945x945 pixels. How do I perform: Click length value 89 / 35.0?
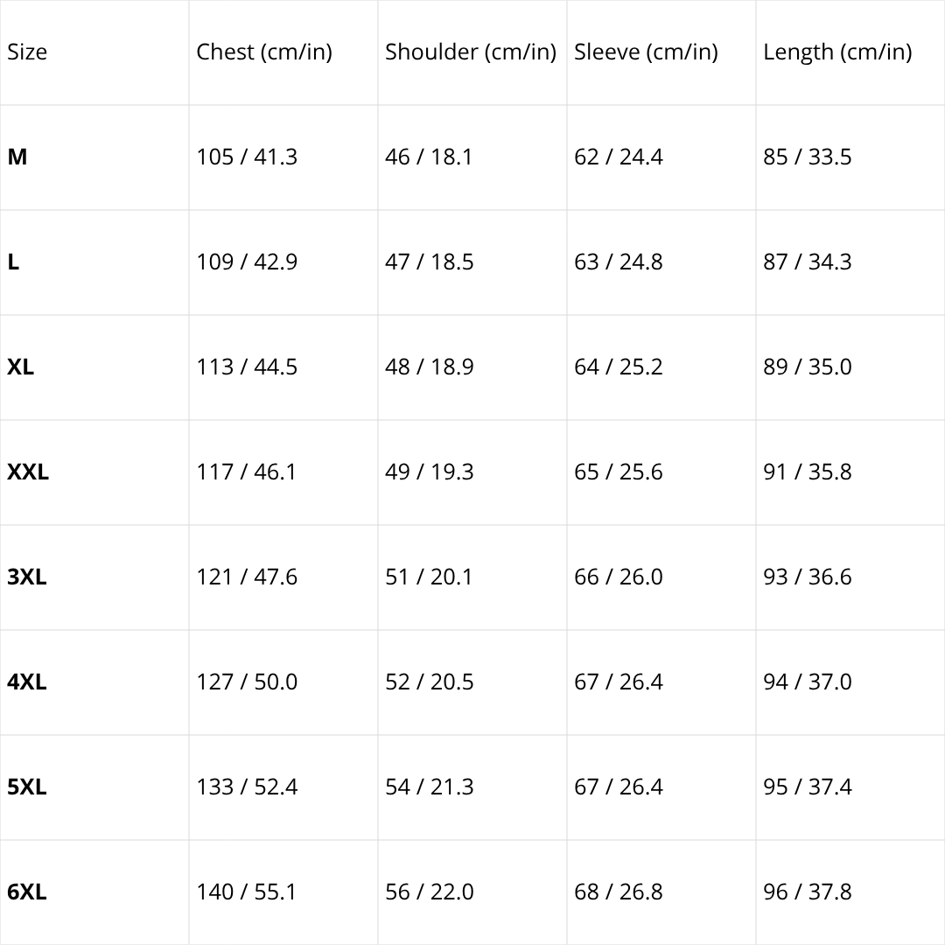click(807, 367)
